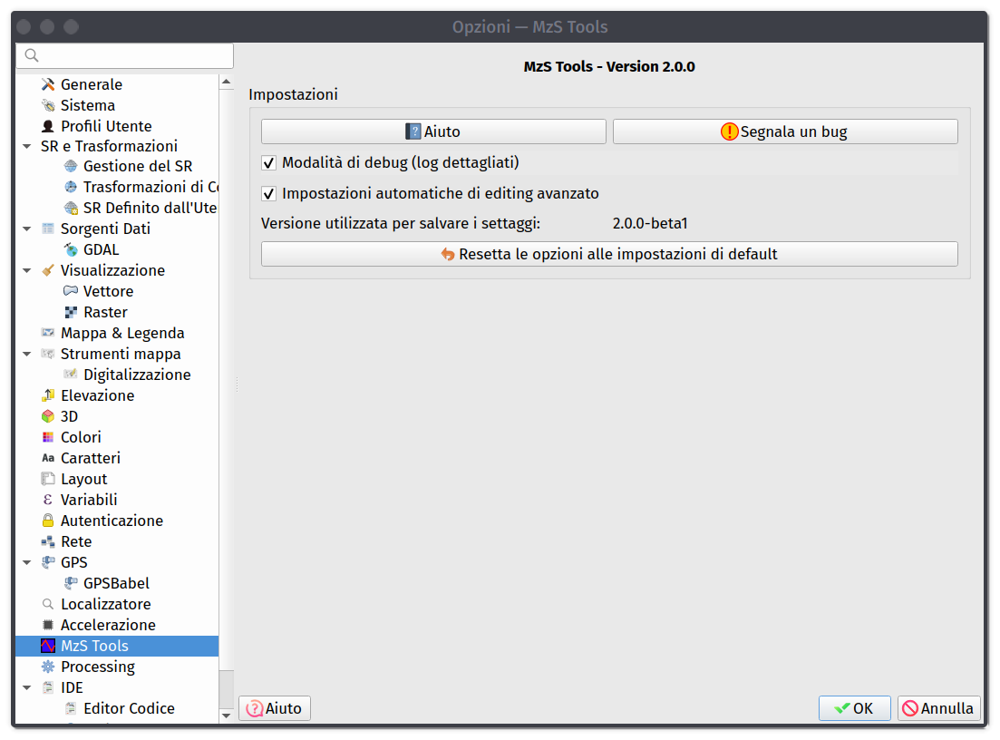Select the 2.0.0-beta1 version value

650,223
